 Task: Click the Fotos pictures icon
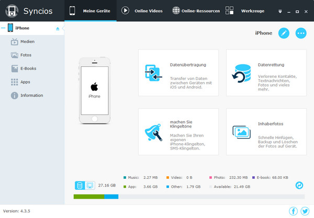click(15, 55)
